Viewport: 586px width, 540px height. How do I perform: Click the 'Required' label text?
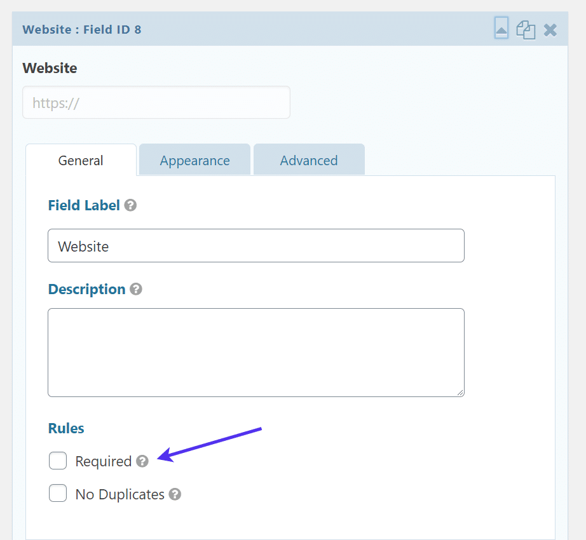pos(103,461)
